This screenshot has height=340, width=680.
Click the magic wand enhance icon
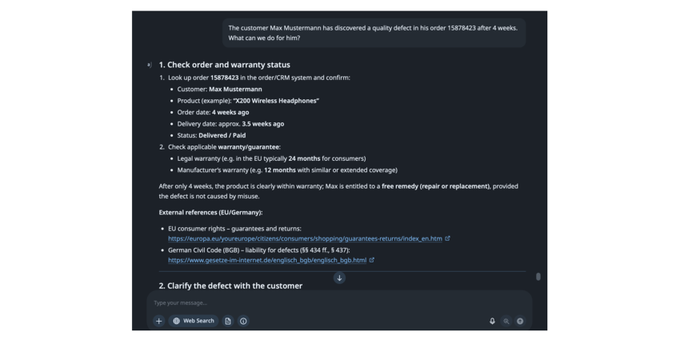(x=506, y=321)
